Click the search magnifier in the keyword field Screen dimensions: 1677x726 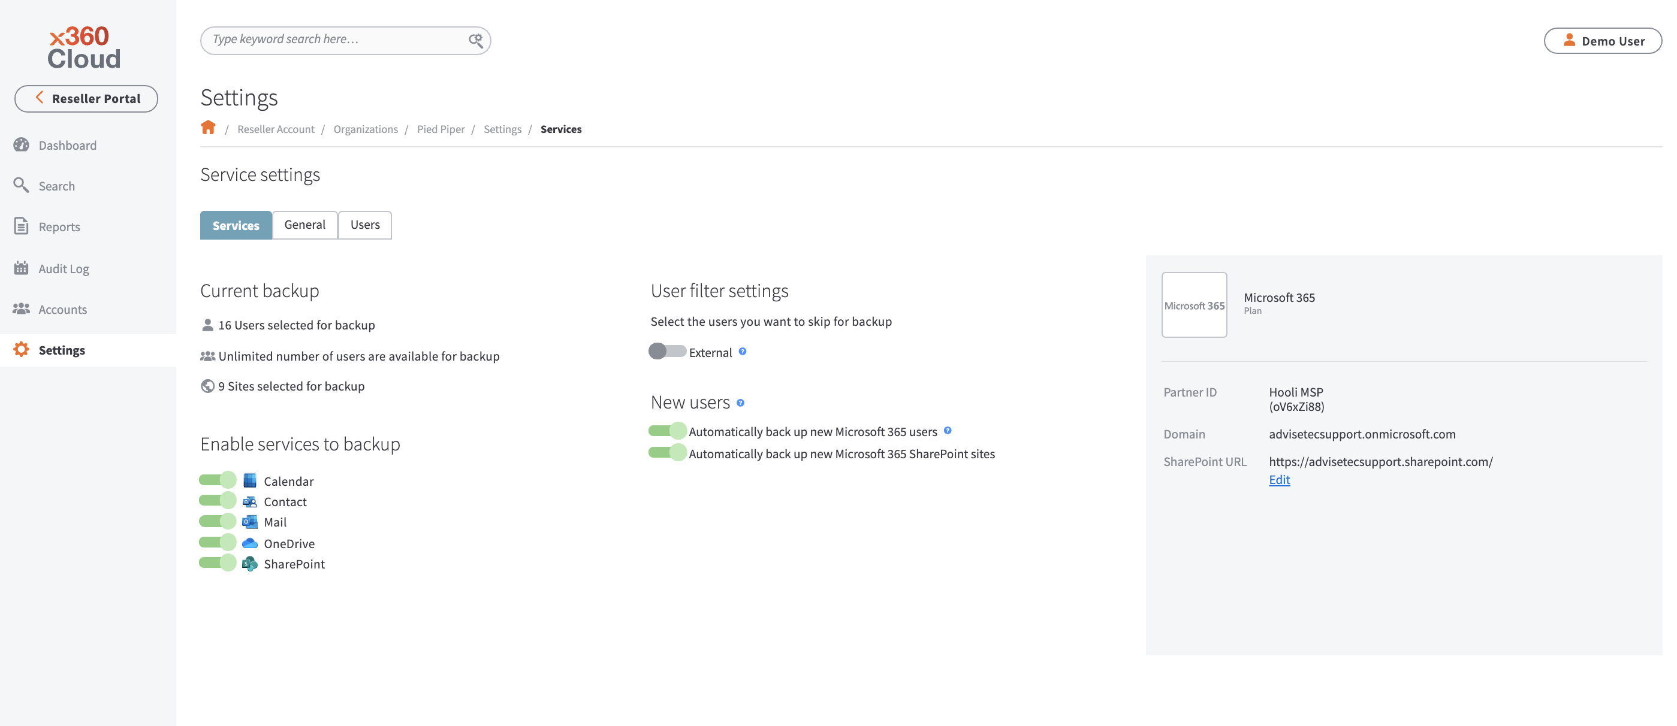(475, 40)
